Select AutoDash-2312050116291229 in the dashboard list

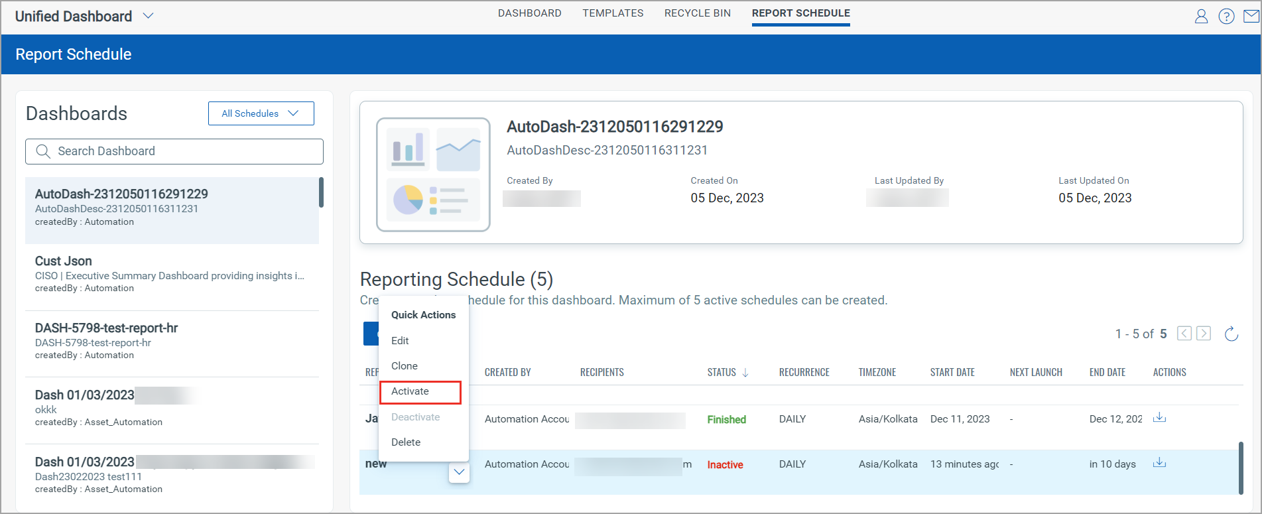[x=172, y=210]
